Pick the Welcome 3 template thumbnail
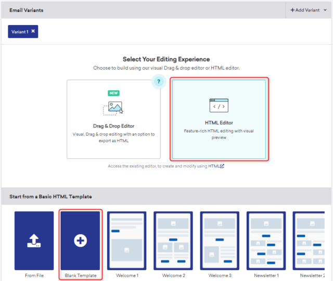 point(220,240)
